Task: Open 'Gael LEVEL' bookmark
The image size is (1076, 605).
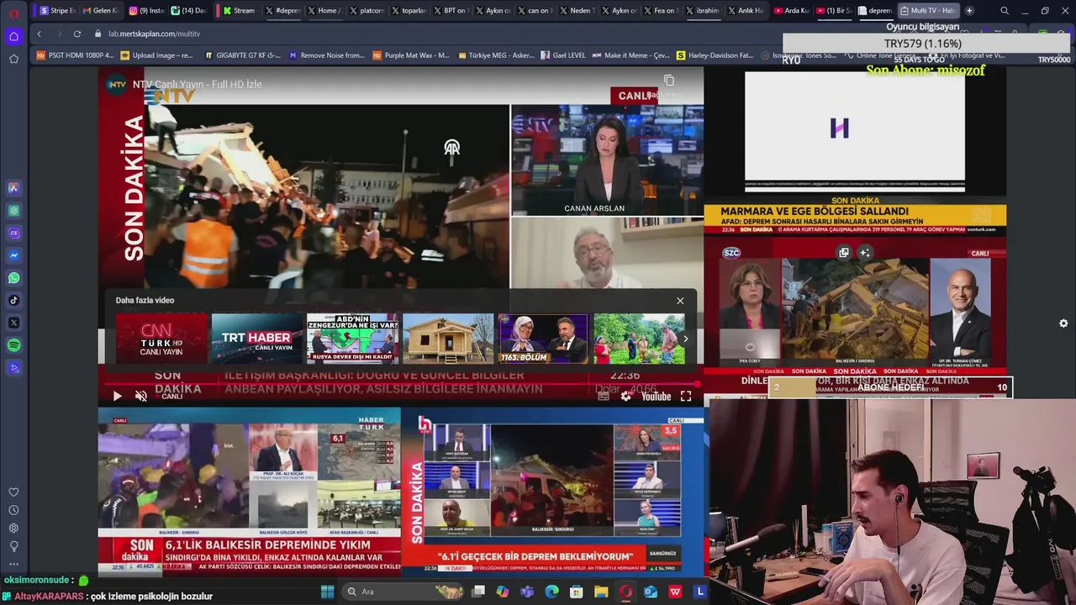Action: click(563, 55)
